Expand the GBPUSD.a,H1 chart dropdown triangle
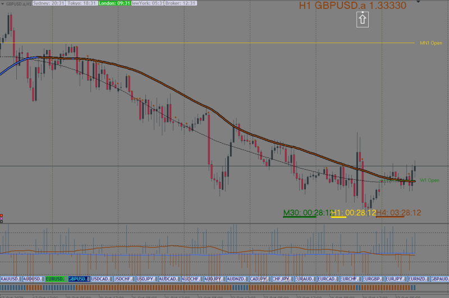Image resolution: width=449 pixels, height=298 pixels. pos(3,4)
